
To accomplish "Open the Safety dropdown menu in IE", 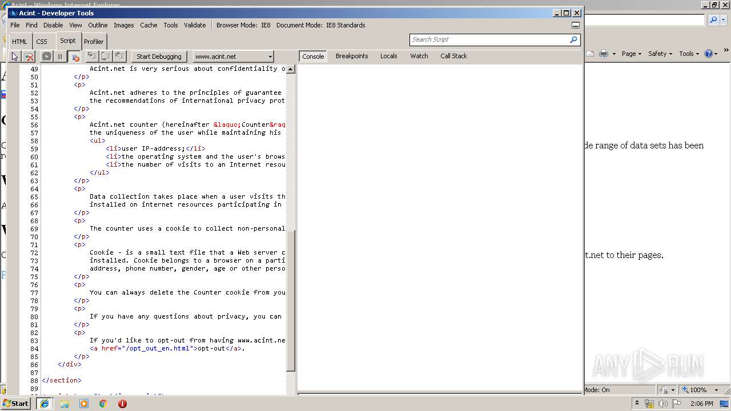I will pyautogui.click(x=660, y=54).
